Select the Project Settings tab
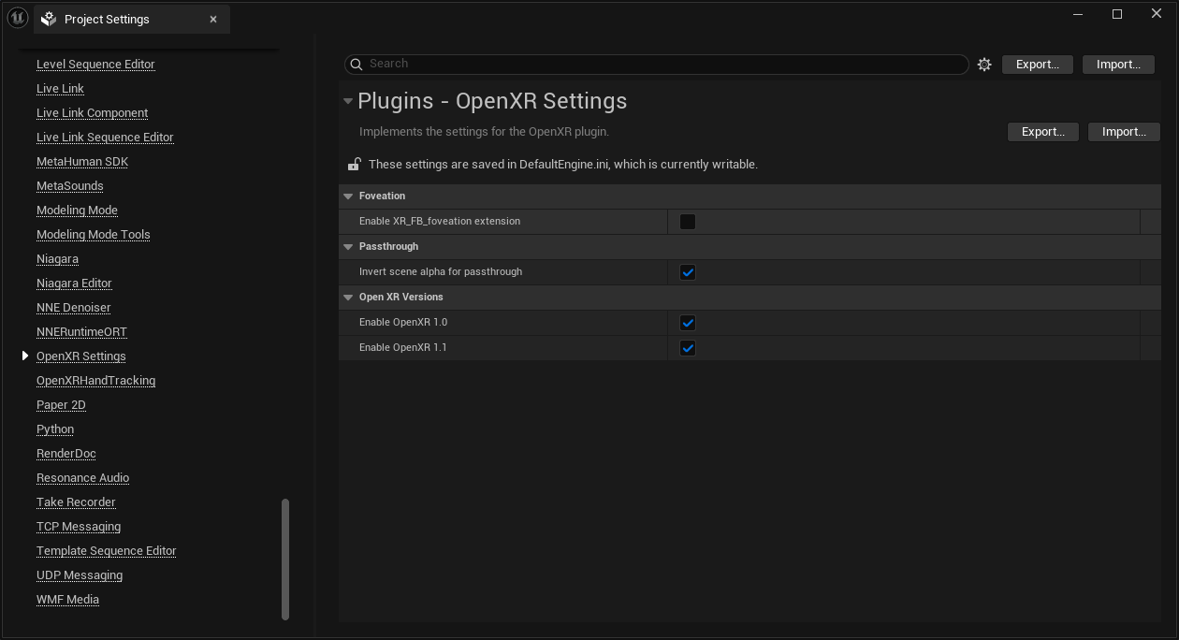The height and width of the screenshot is (640, 1179). coord(132,19)
